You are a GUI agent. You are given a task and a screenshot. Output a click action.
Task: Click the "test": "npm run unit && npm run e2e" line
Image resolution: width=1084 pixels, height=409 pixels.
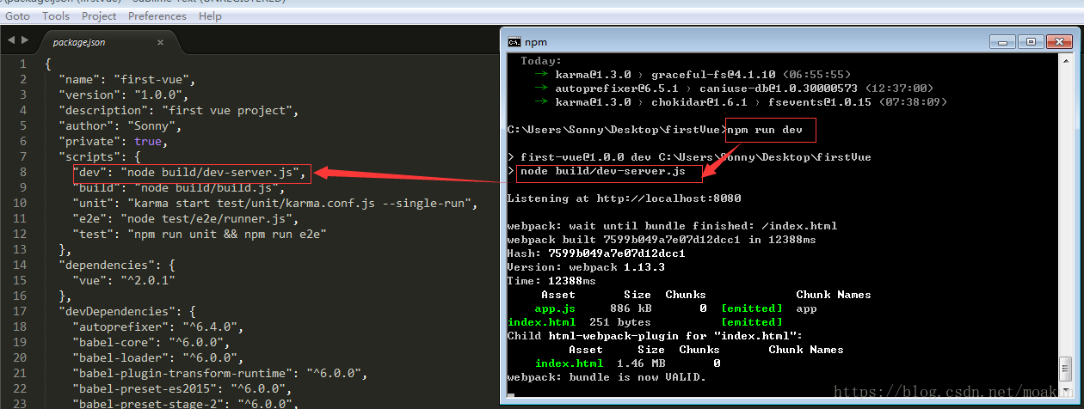[200, 234]
